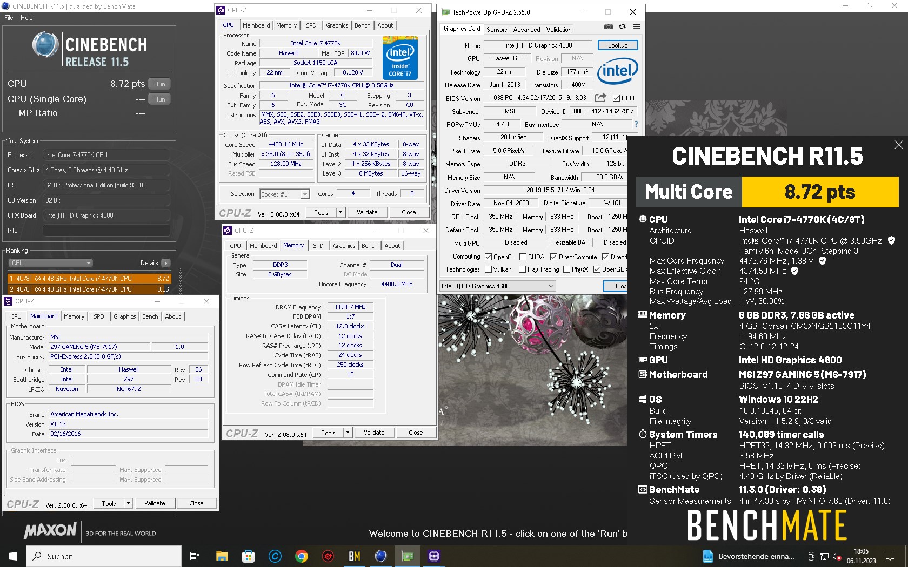Toggle the OpenGL checkbox
908x567 pixels.
(x=597, y=269)
